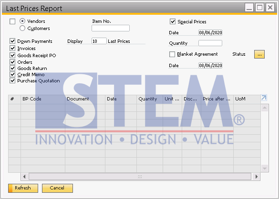Click the Unit ... column header

(x=172, y=99)
